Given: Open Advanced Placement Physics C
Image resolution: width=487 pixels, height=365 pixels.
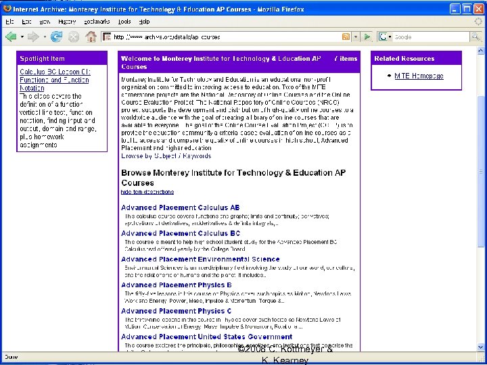Looking at the screenshot, I should point(177,311).
